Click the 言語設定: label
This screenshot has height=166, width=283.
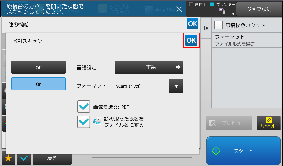click(x=87, y=67)
